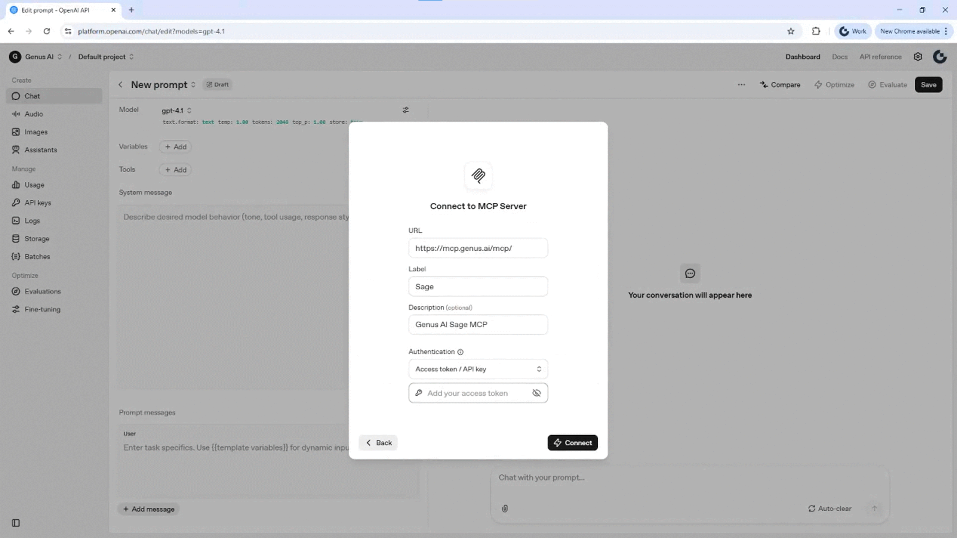This screenshot has height=538, width=957.
Task: Open Assistants in the sidebar
Action: [54, 150]
